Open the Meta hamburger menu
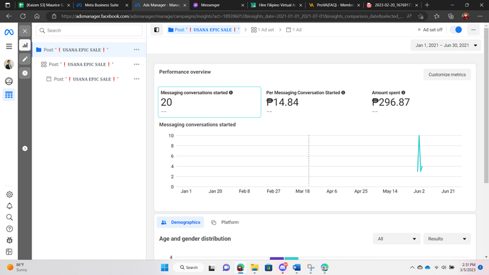The width and height of the screenshot is (489, 275). click(9, 46)
